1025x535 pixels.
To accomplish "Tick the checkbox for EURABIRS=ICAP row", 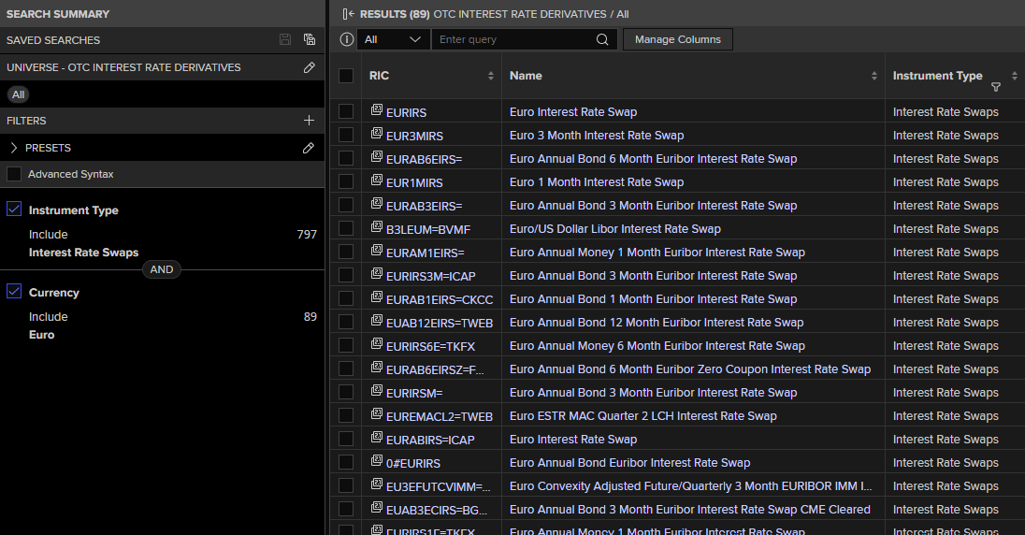I will click(x=346, y=440).
